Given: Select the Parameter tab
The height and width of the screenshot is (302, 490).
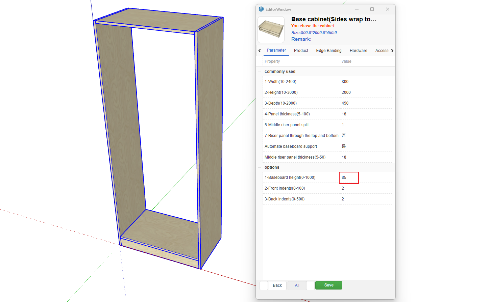Looking at the screenshot, I should pyautogui.click(x=276, y=50).
